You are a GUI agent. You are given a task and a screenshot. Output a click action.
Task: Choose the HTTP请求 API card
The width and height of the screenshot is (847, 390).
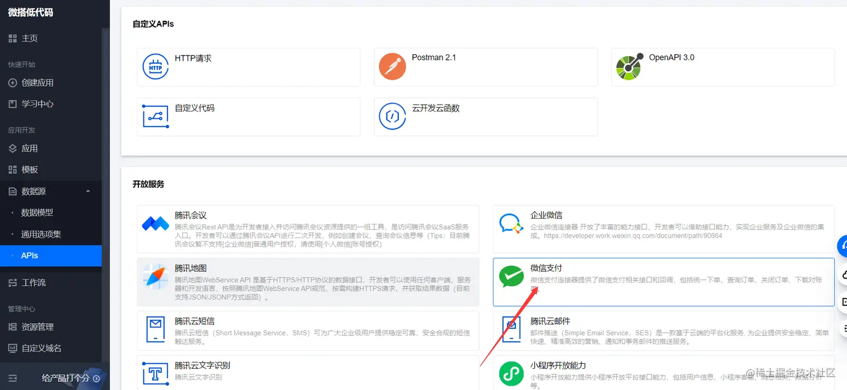tap(249, 67)
